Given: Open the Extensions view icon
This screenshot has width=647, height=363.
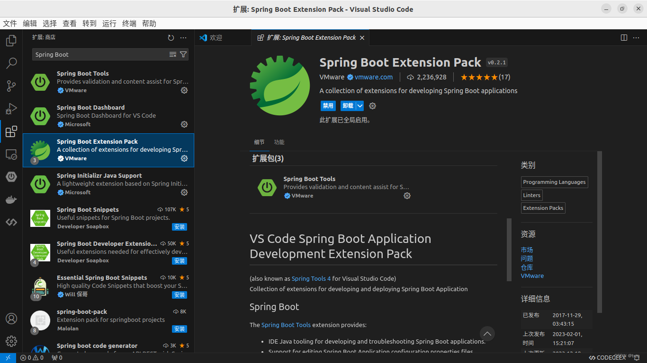Looking at the screenshot, I should pos(11,131).
